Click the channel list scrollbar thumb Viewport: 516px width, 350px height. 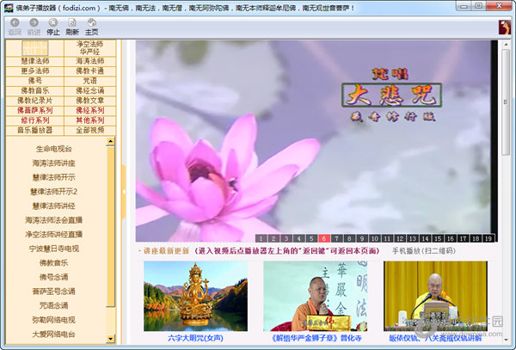111,227
